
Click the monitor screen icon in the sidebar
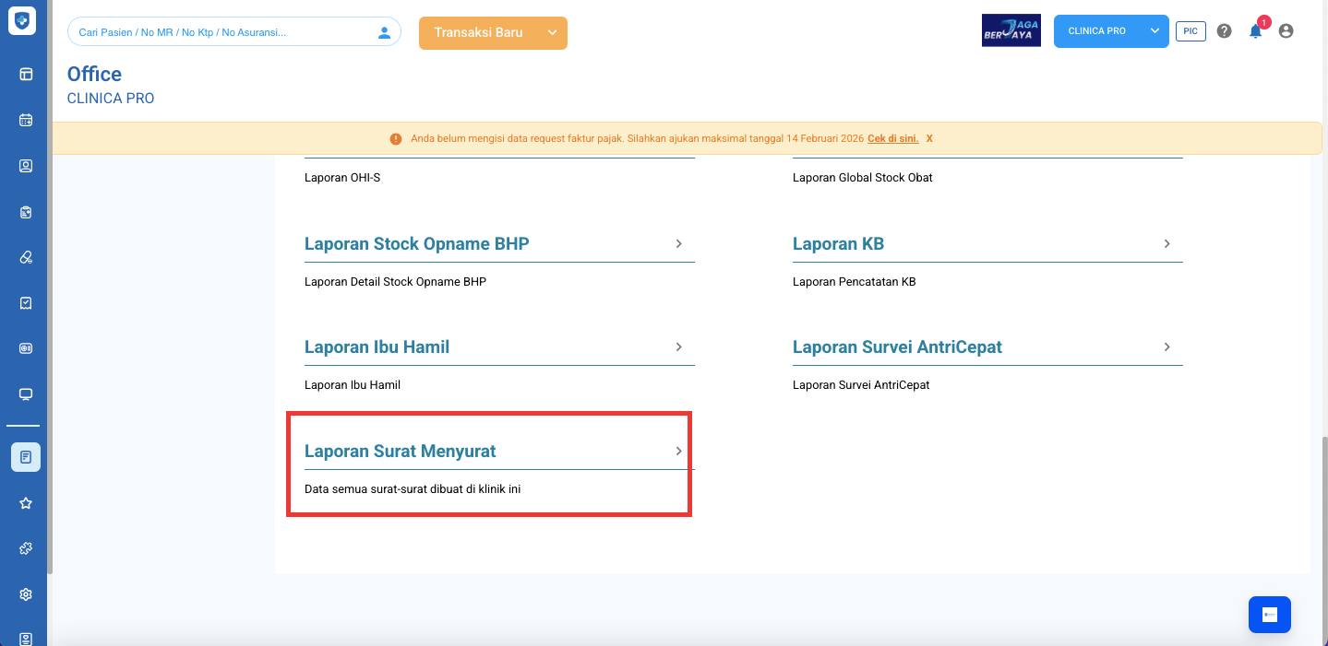click(x=26, y=394)
